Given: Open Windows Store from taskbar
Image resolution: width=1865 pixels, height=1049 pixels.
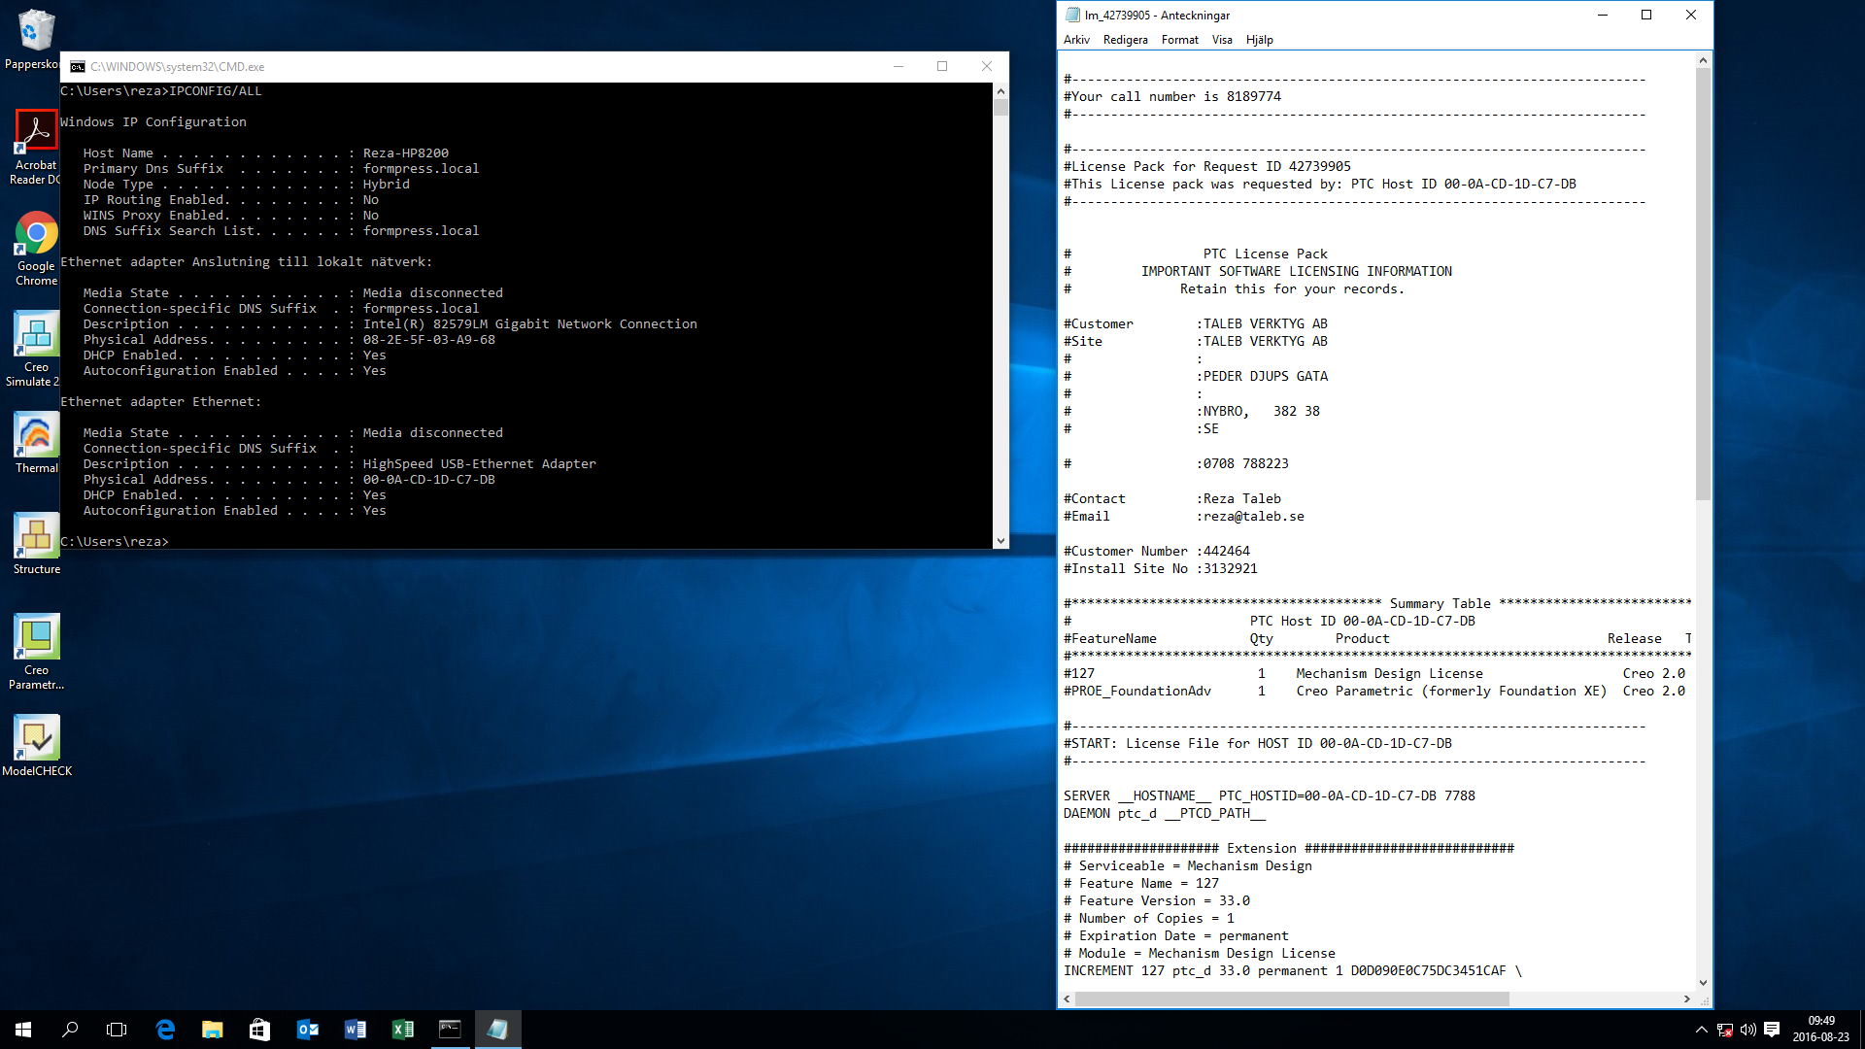Looking at the screenshot, I should [259, 1030].
